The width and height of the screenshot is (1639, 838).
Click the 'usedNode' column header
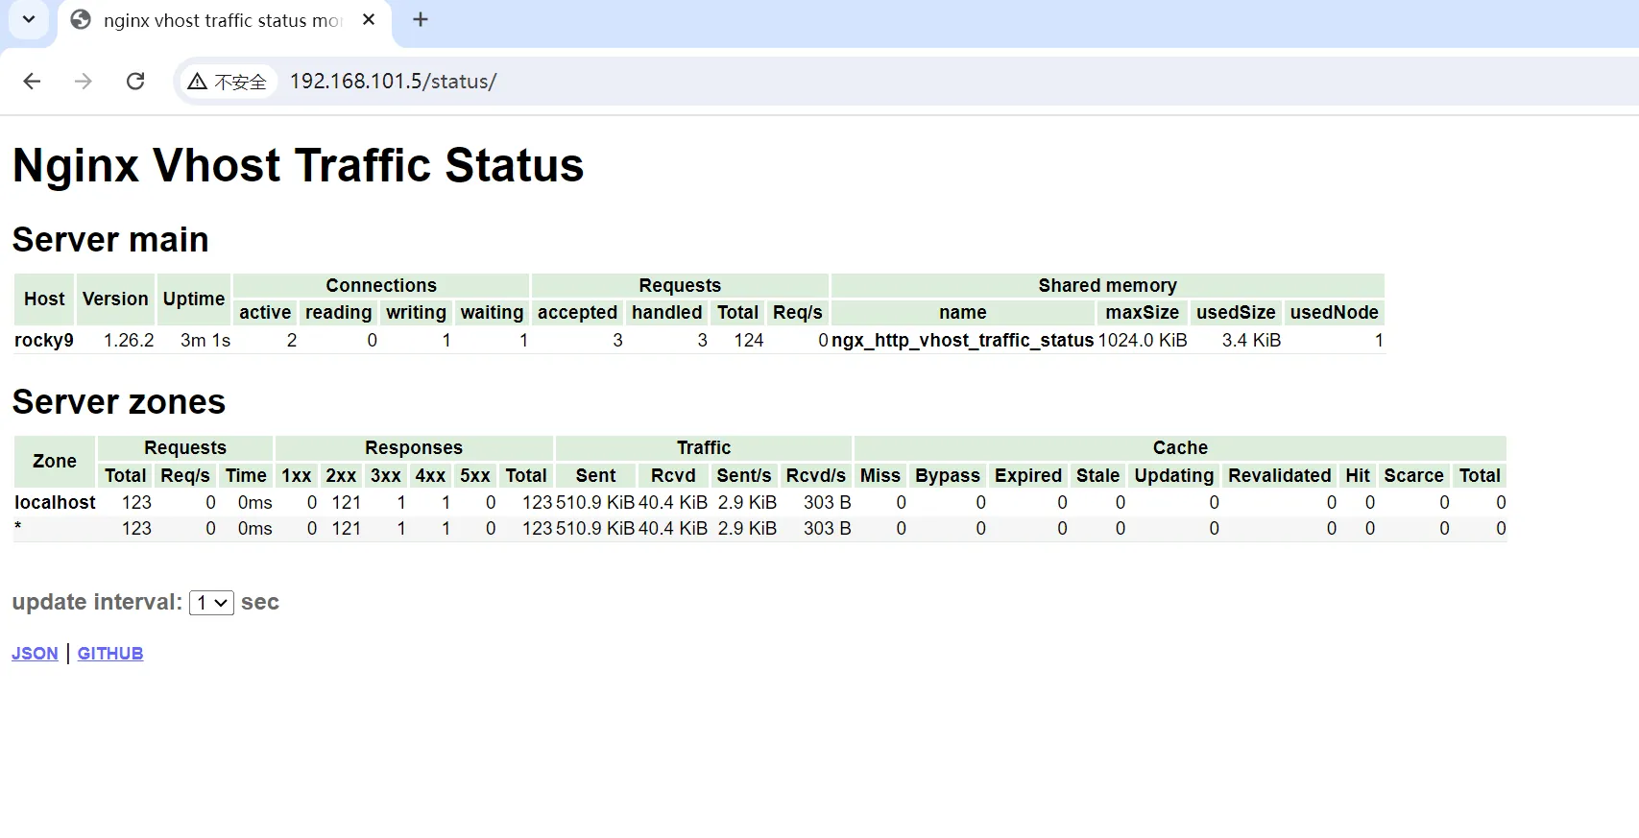coord(1334,312)
